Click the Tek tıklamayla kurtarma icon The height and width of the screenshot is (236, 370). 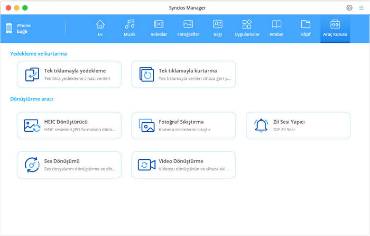(x=146, y=75)
